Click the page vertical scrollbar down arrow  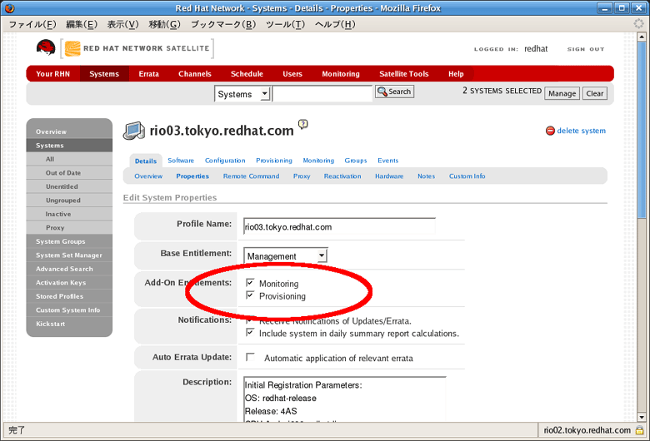click(x=642, y=418)
